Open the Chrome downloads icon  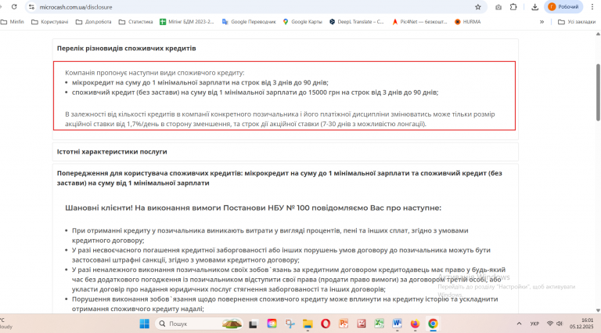(534, 7)
